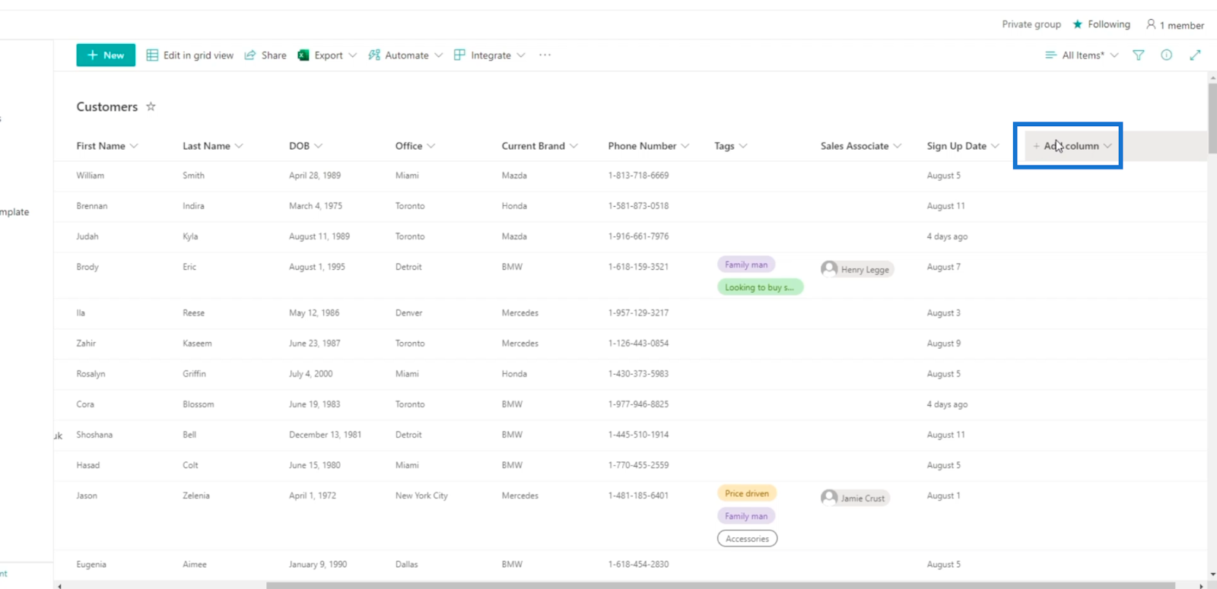
Task: Click the Excel Export icon
Action: tap(303, 55)
